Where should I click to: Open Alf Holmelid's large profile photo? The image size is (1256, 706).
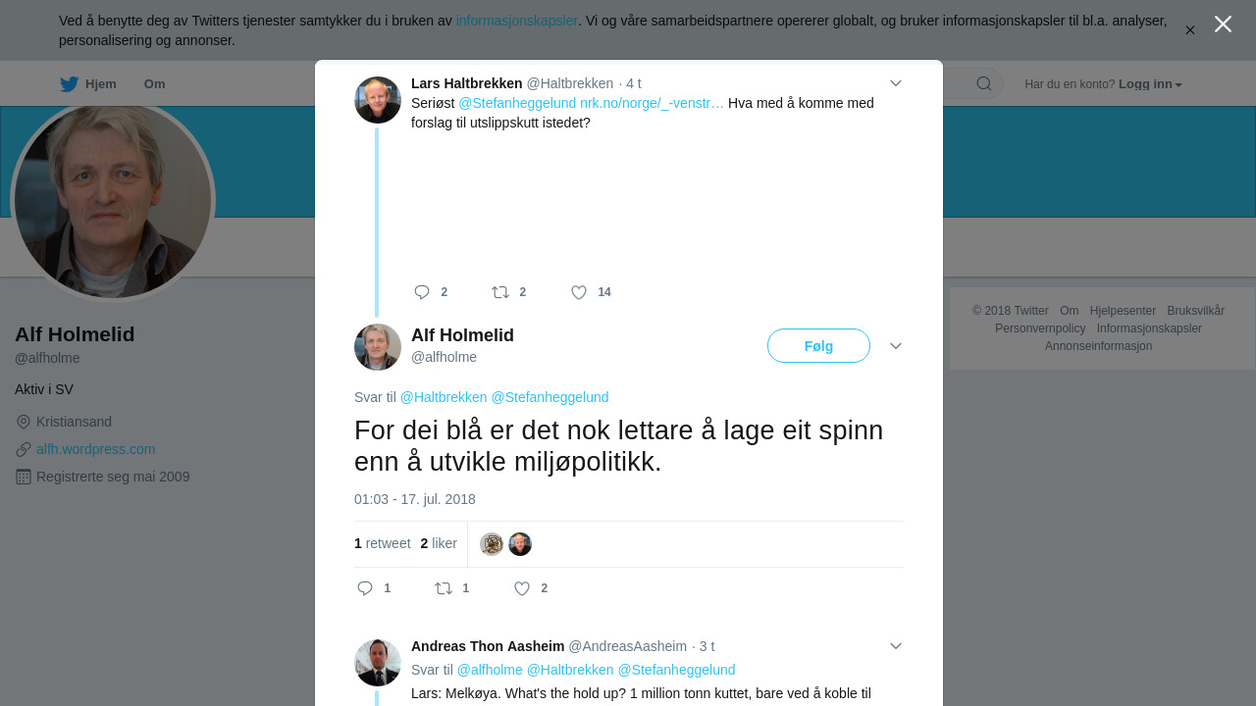point(113,201)
